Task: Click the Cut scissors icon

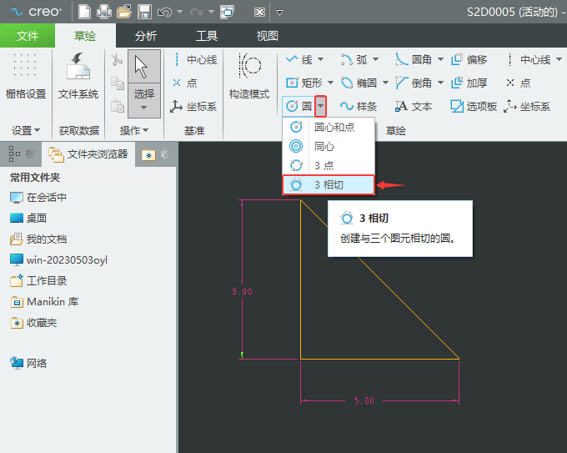Action: 117,60
